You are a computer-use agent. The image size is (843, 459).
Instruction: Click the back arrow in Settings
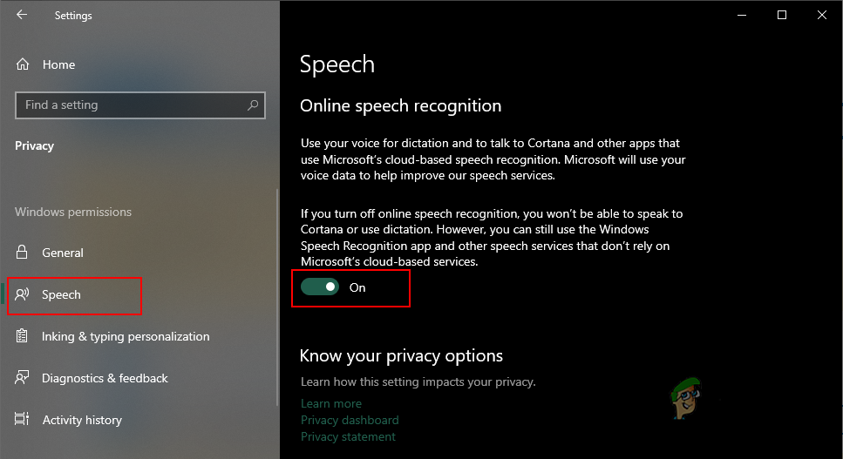pos(22,15)
